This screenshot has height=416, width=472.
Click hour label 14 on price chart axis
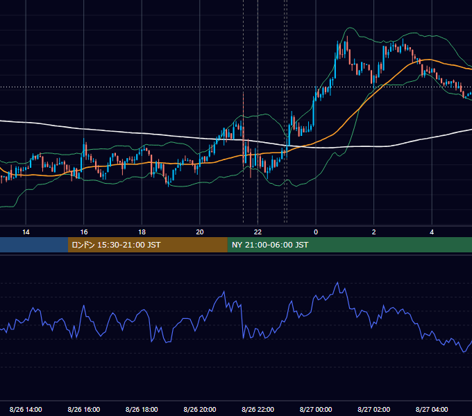coord(26,232)
